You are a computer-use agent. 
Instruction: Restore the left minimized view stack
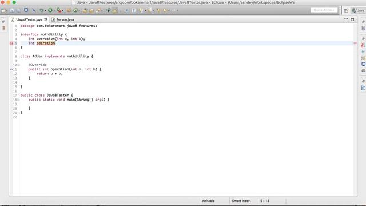[x=3, y=22]
